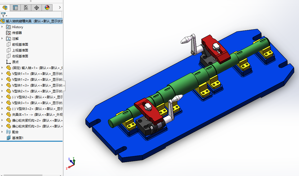Click the 基准面1 plane icon
299x176 pixels.
click(8, 138)
